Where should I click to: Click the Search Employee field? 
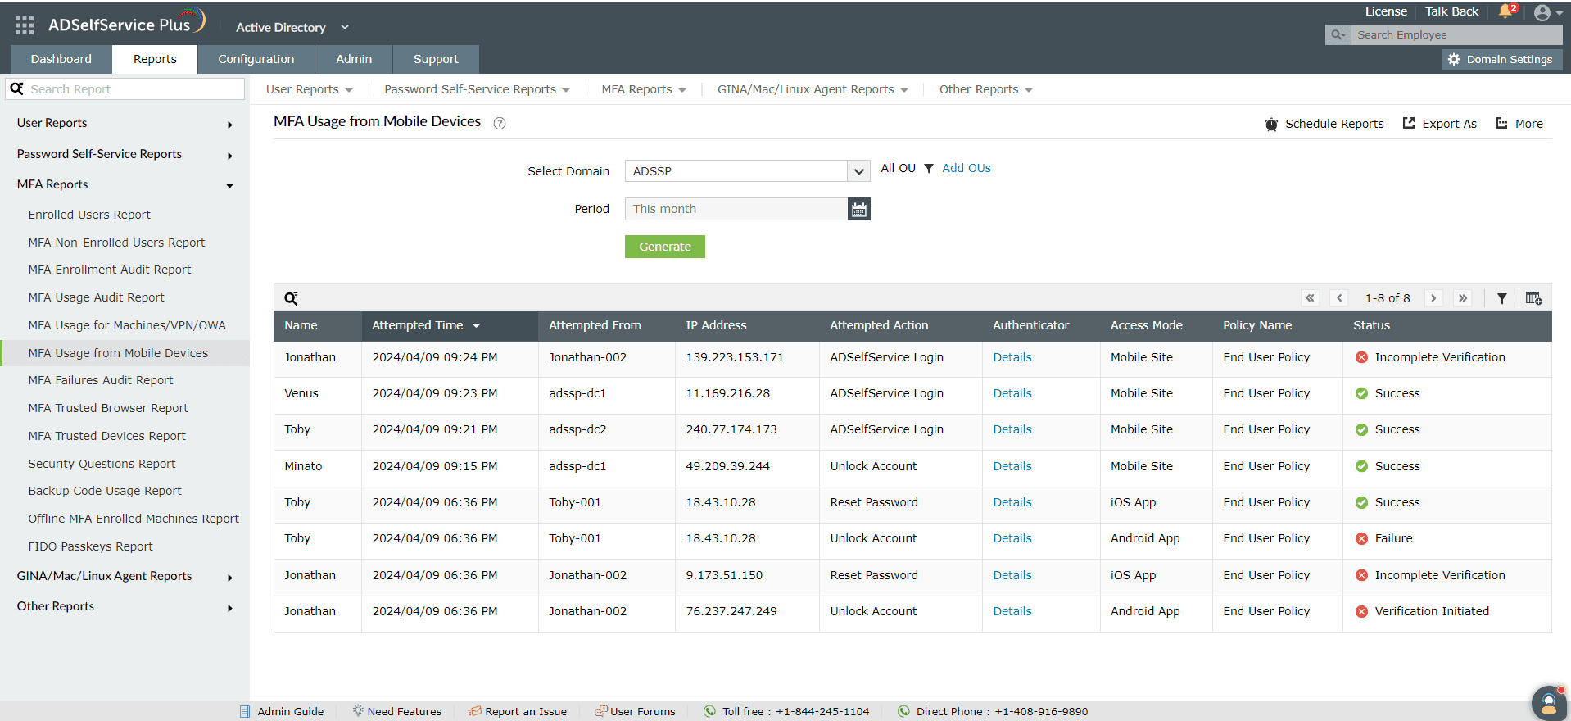1456,34
